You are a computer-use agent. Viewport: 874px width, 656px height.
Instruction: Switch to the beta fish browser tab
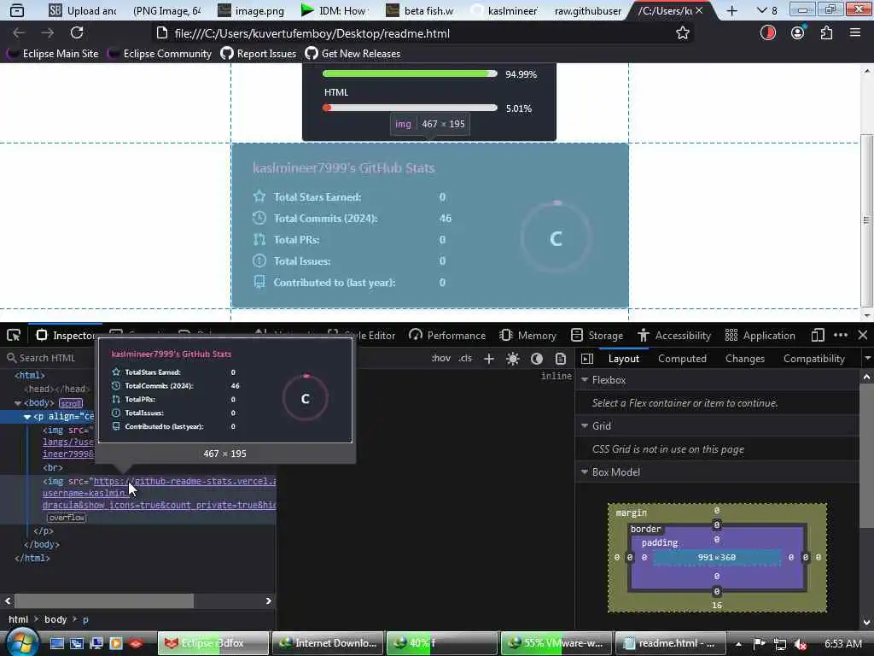click(x=420, y=10)
